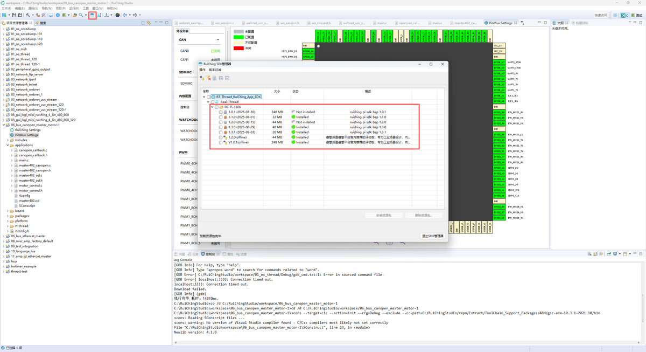Tick the 1.2.0 (2025-08-15) package checkbox
Screen dimensions: 646x352
221,122
